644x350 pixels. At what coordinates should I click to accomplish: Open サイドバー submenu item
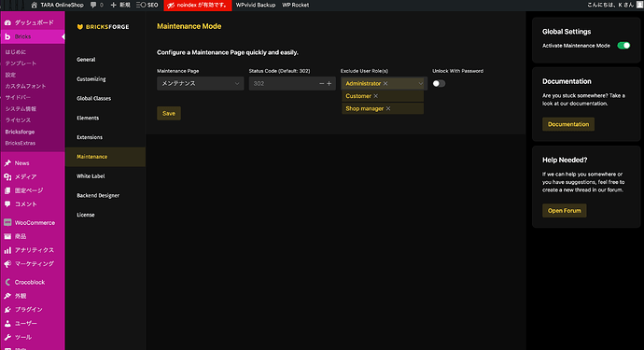(18, 97)
